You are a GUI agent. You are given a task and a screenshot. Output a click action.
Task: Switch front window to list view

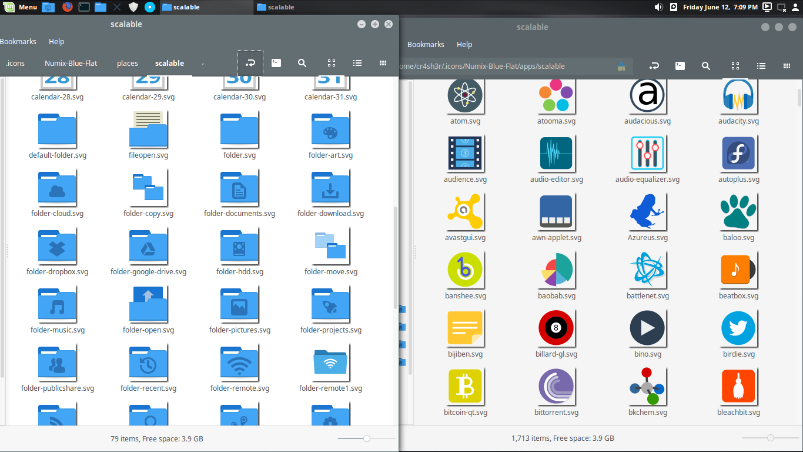357,63
